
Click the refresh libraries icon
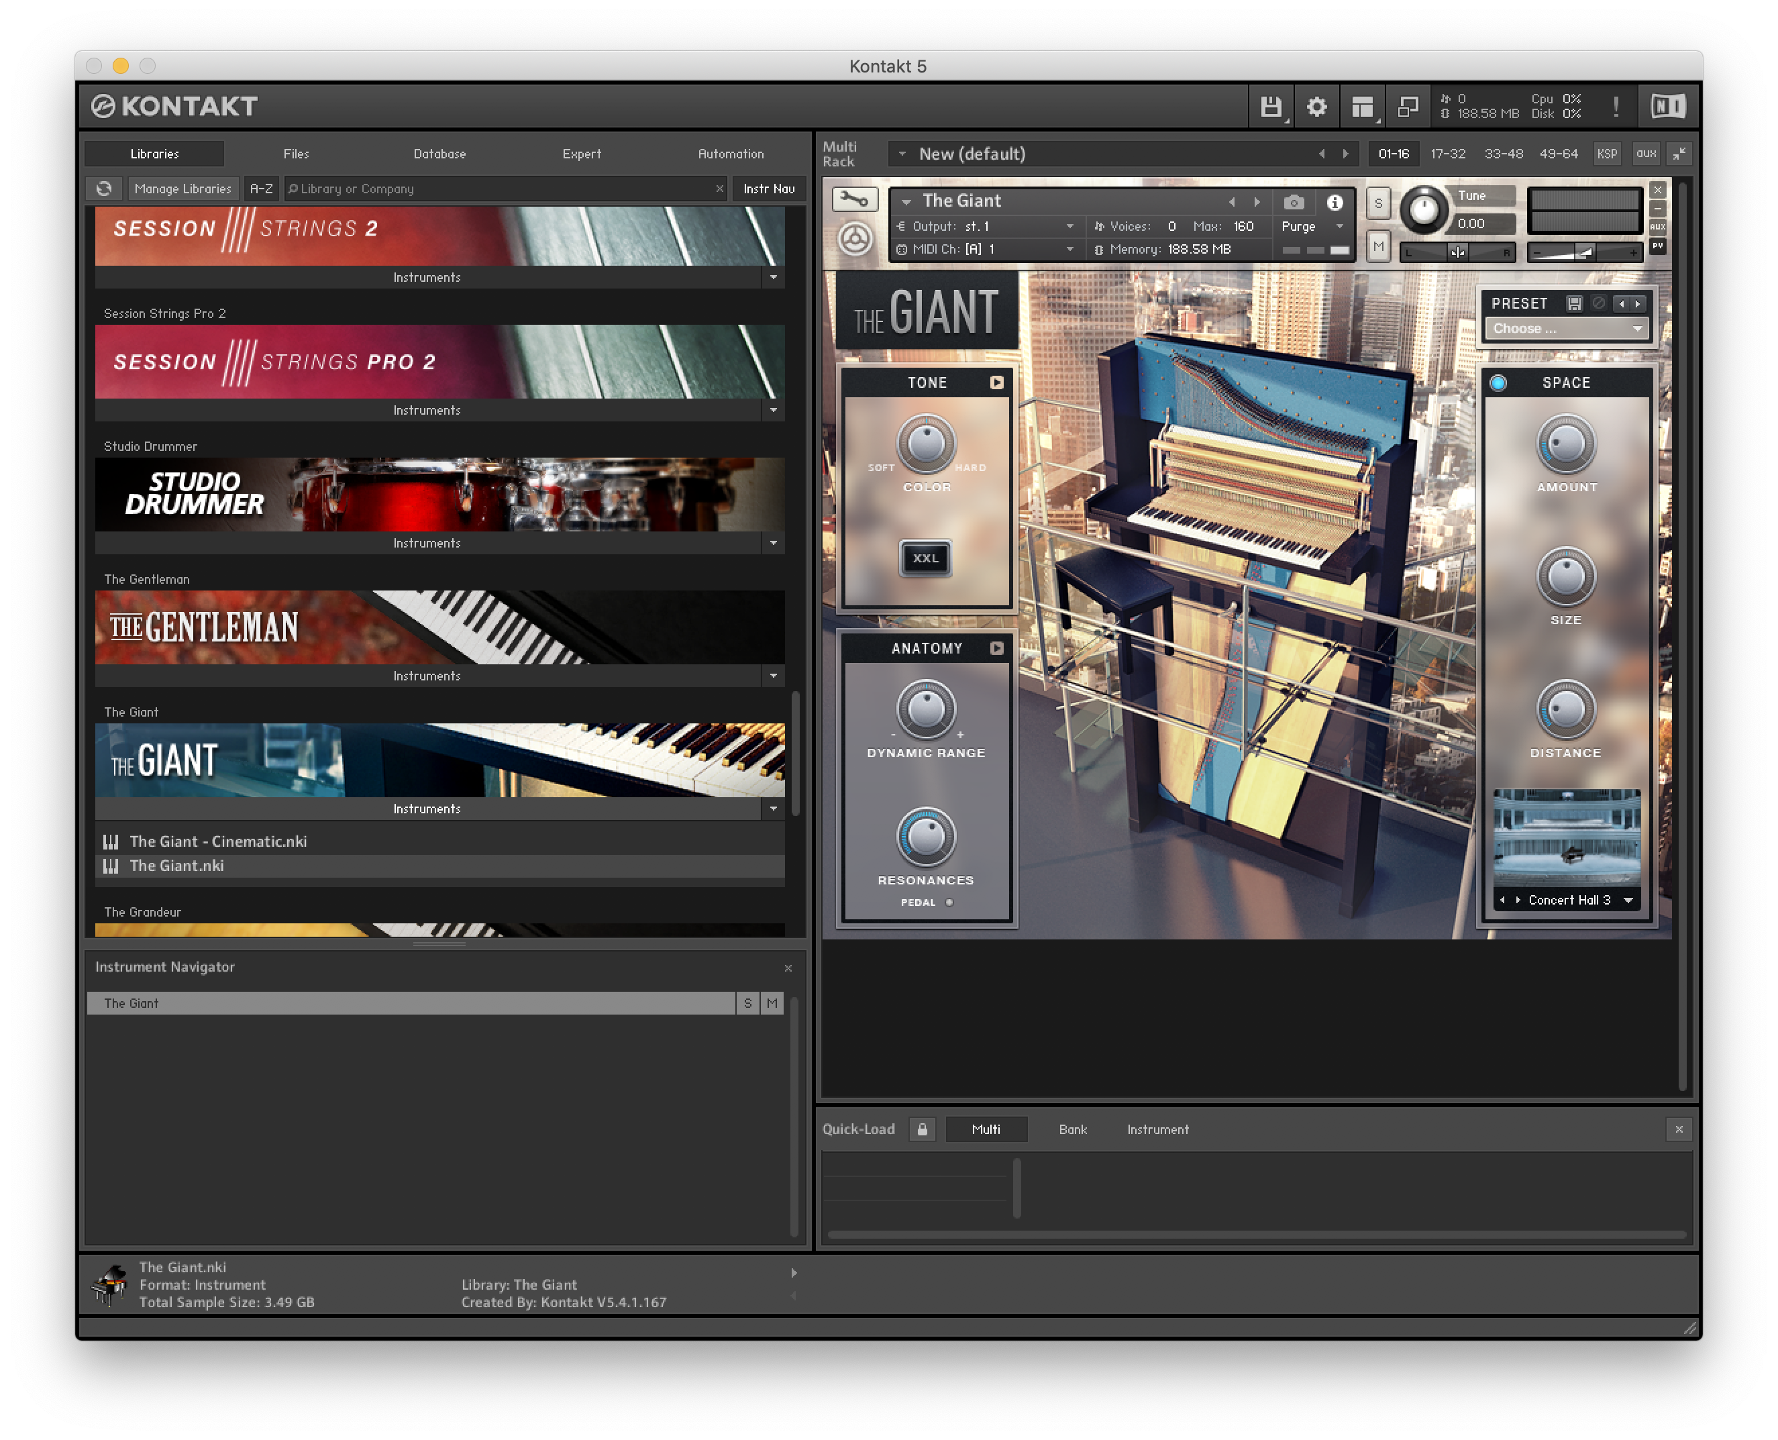pyautogui.click(x=104, y=189)
